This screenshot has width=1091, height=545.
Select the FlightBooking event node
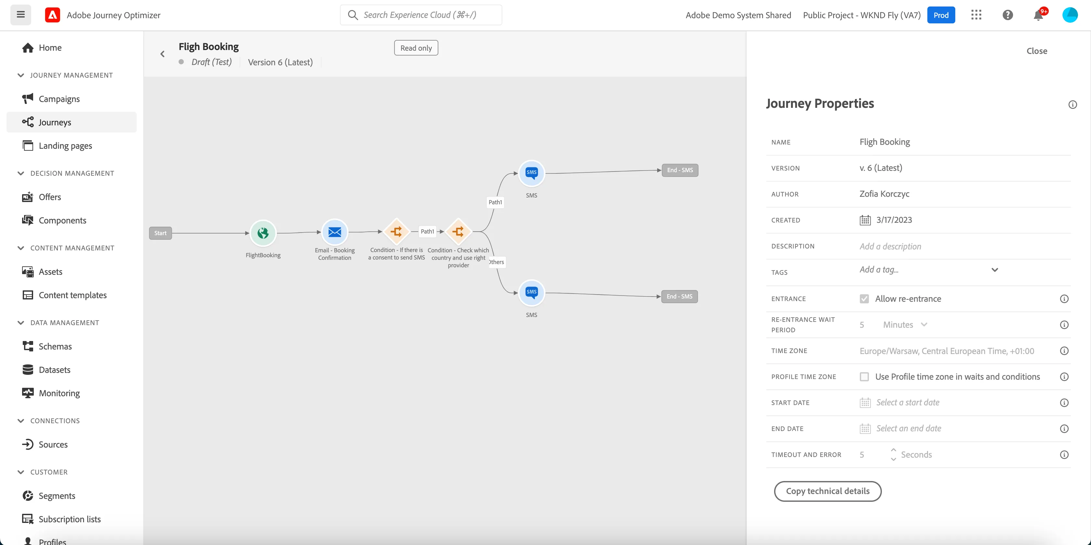point(263,233)
